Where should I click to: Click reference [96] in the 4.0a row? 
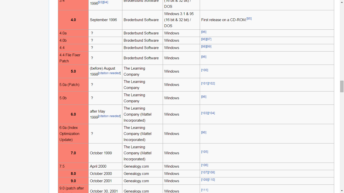pyautogui.click(x=204, y=32)
